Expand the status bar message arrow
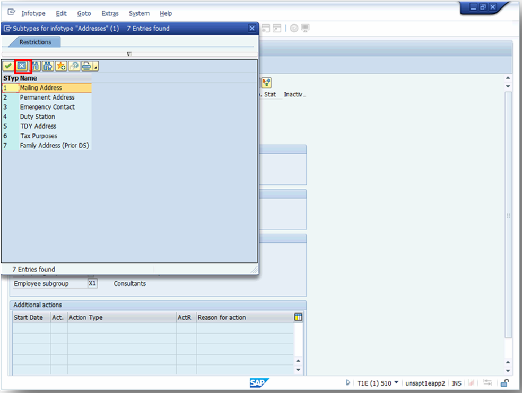Screen dimensions: 522x393 click(x=349, y=383)
